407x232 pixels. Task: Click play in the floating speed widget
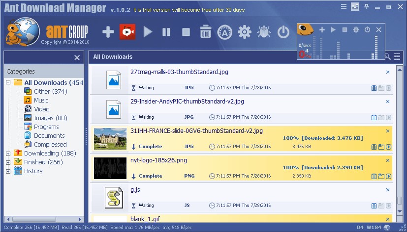tap(333, 30)
